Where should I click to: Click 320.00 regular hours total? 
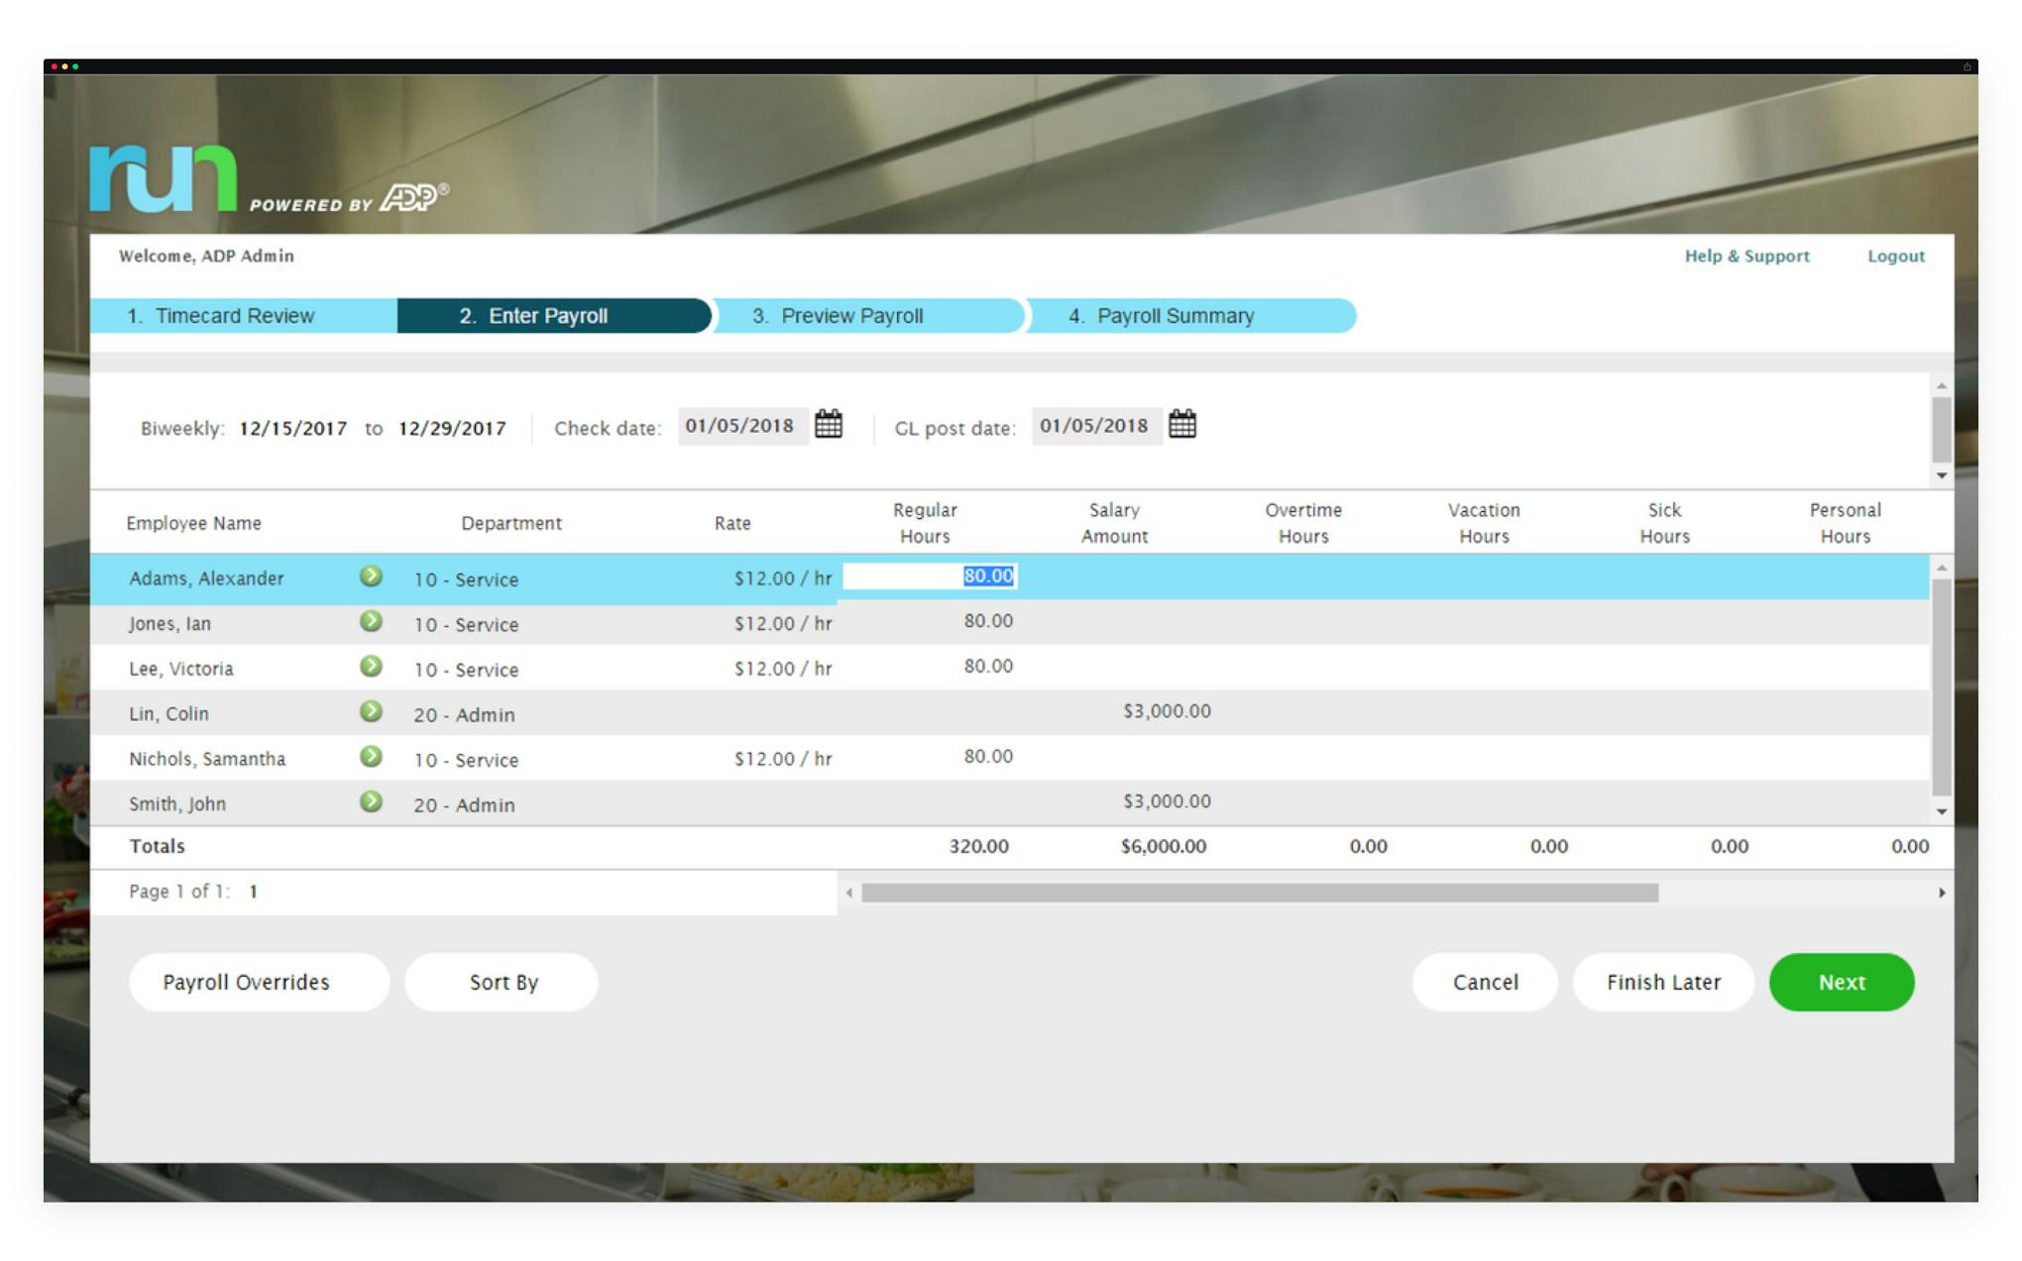(978, 847)
